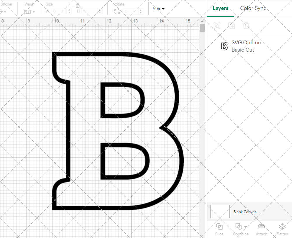The height and width of the screenshot is (238, 292).
Task: Click the Group layers icon
Action: click(x=217, y=26)
